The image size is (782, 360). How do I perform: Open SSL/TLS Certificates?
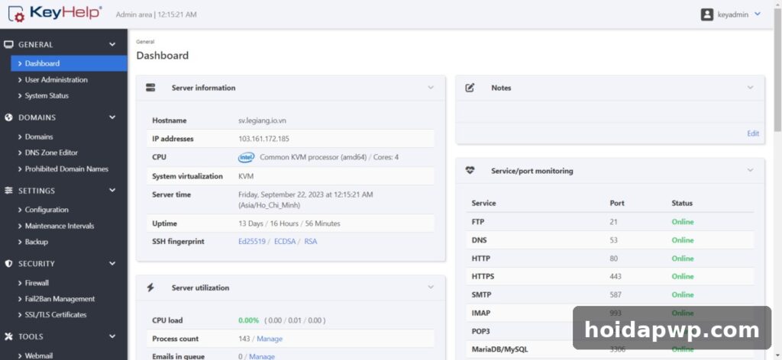[55, 315]
